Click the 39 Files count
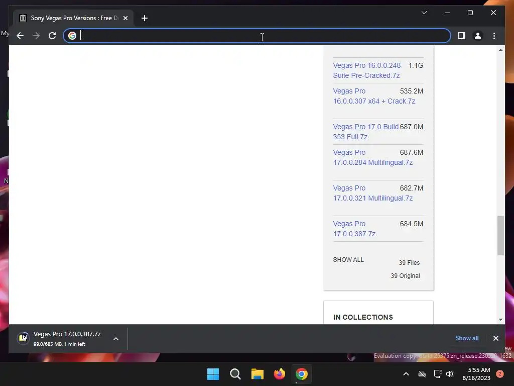514x386 pixels. [x=409, y=262]
